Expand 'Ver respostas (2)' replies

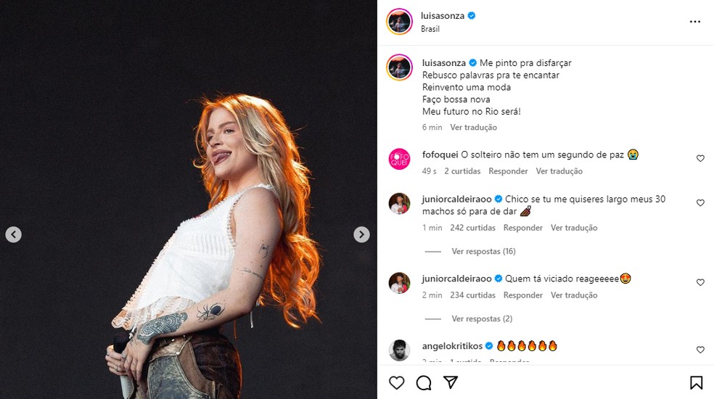click(x=481, y=318)
